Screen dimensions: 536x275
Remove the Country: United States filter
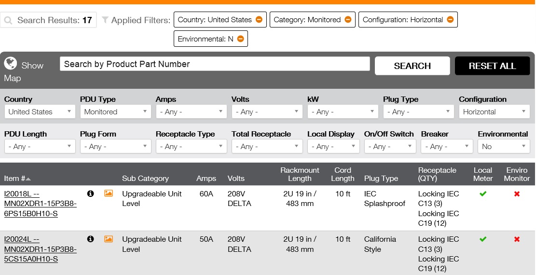259,20
